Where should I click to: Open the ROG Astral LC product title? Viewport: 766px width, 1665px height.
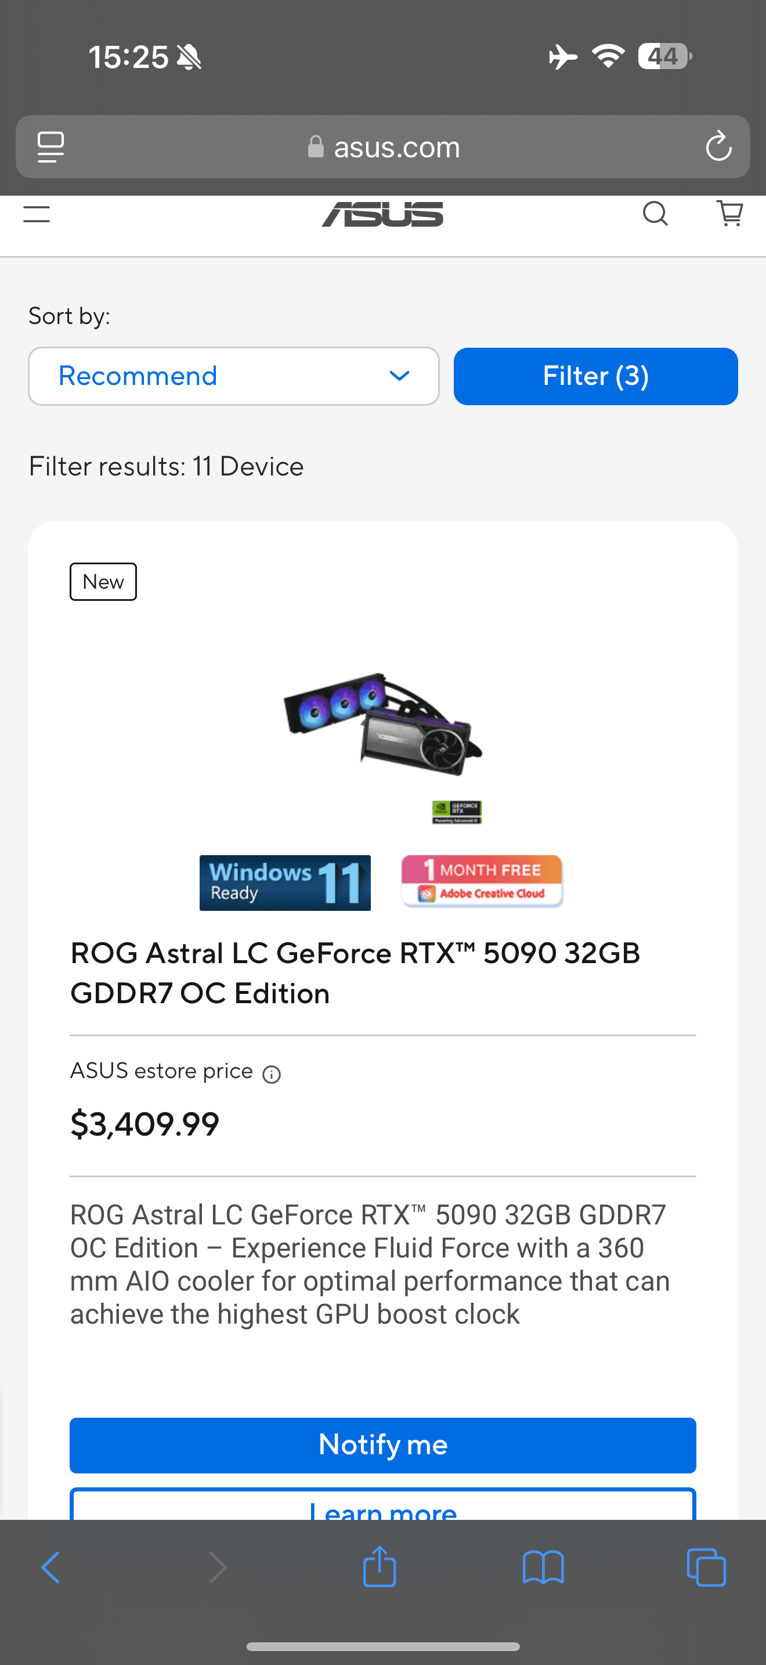pyautogui.click(x=355, y=973)
